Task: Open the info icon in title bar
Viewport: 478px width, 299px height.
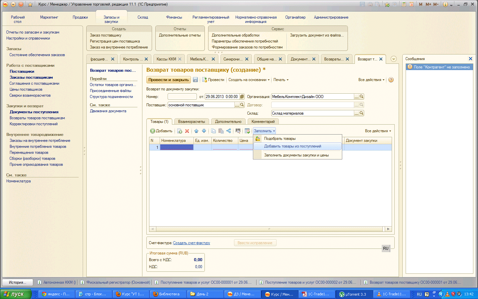Action: 445,4
